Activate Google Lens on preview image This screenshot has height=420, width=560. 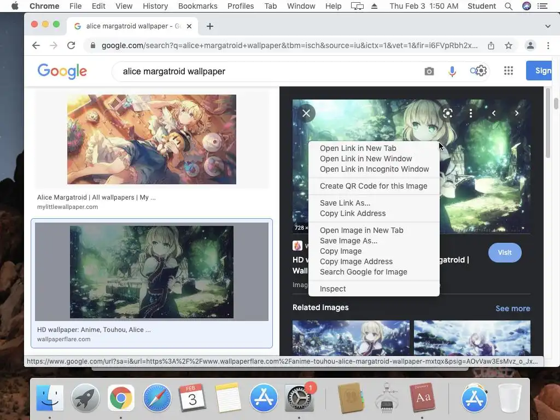(x=447, y=113)
